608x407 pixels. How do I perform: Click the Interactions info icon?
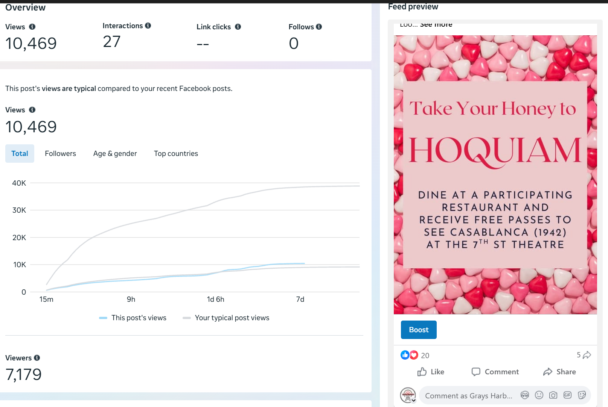click(148, 26)
